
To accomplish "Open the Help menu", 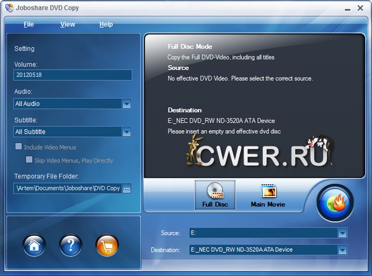I will click(x=106, y=24).
